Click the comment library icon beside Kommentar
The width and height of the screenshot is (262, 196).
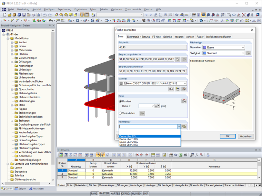tap(184, 127)
